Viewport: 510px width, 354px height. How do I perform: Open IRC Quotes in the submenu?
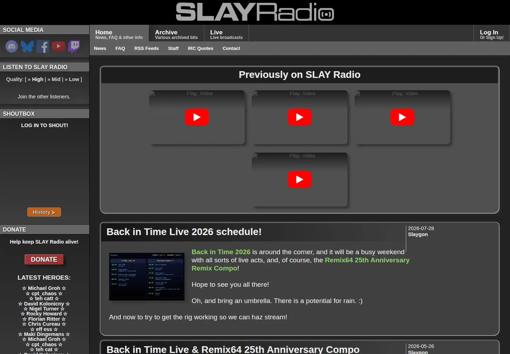[x=200, y=48]
